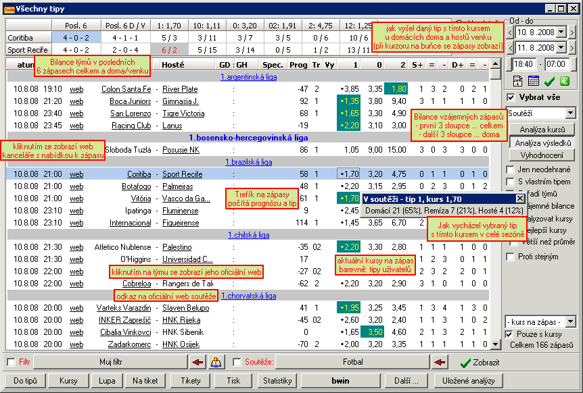The height and width of the screenshot is (393, 583).
Task: Click the scroll-up arrow of the match list
Action: [x=495, y=63]
